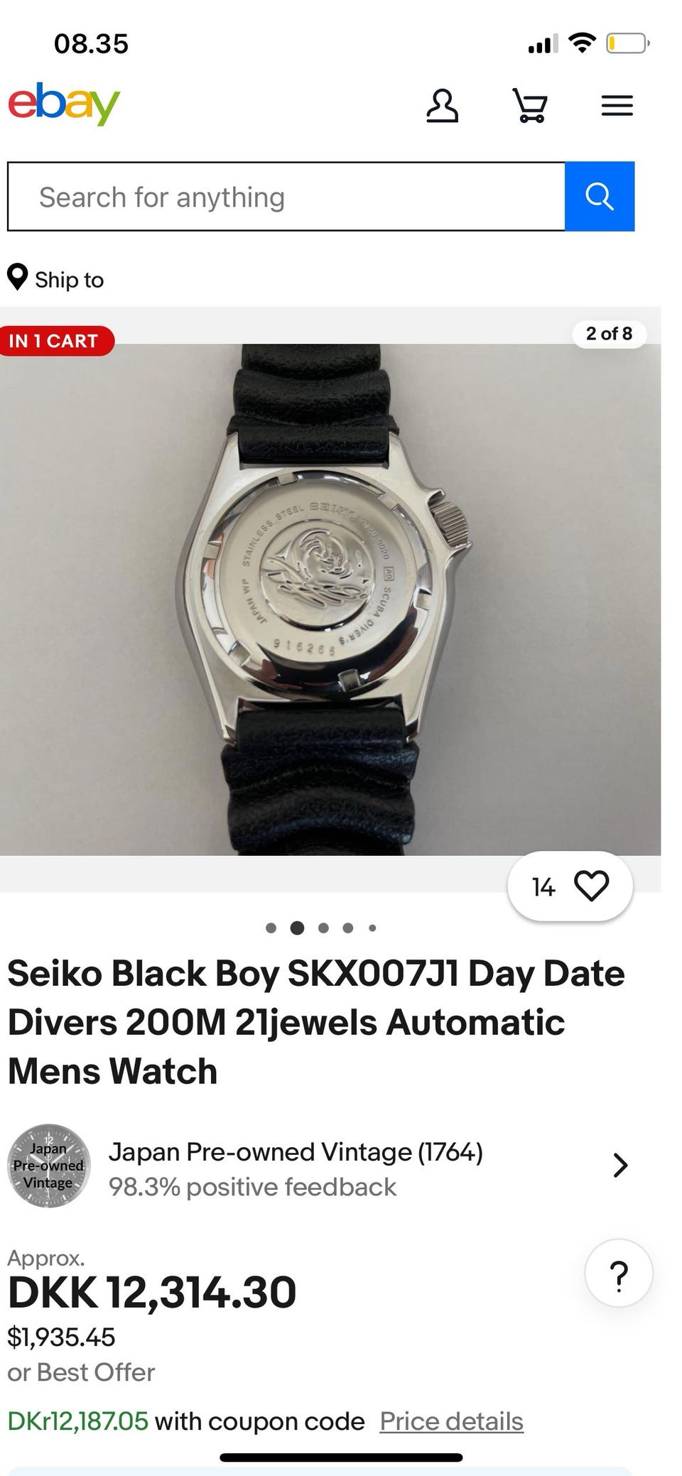Tap the Ship to location pin
The width and height of the screenshot is (682, 1476).
[17, 278]
